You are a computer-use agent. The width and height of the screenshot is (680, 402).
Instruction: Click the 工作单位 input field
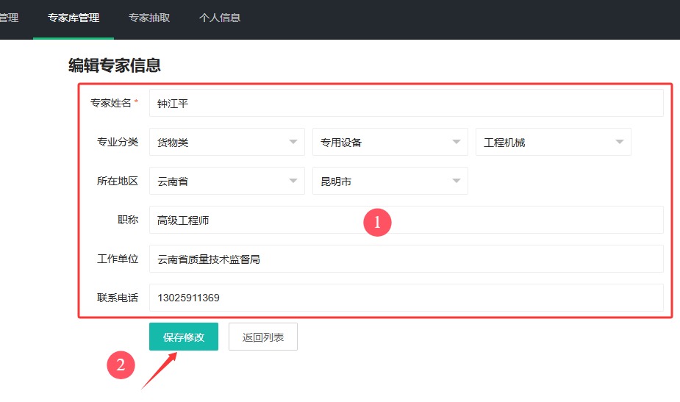pyautogui.click(x=406, y=259)
